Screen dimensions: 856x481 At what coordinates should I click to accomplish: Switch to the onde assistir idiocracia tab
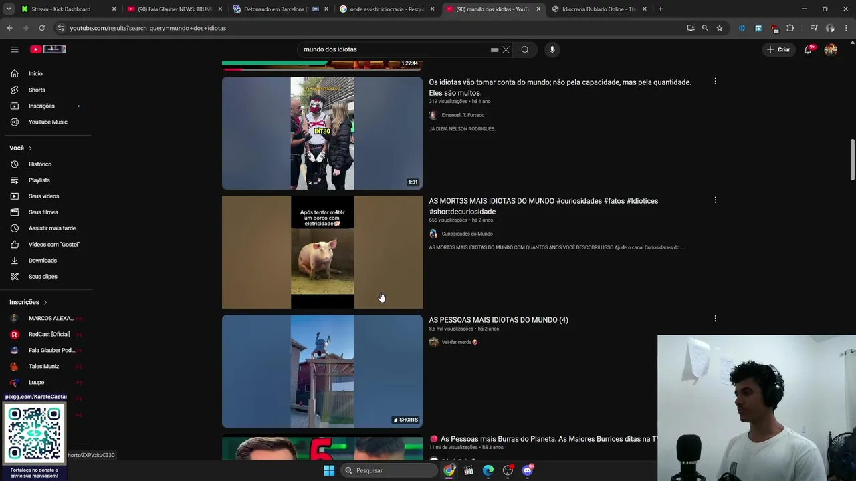pyautogui.click(x=385, y=9)
